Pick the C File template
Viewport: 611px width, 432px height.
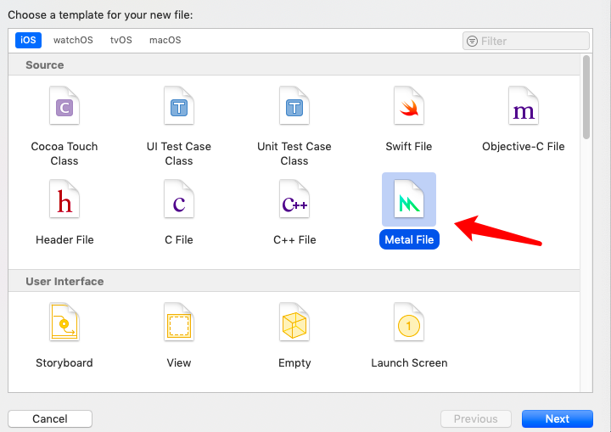(x=179, y=202)
